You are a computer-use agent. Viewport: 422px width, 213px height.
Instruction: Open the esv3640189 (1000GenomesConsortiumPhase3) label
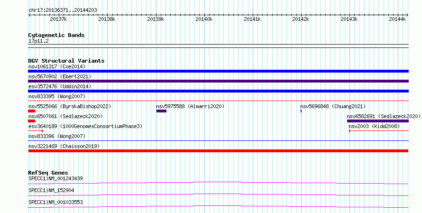(85, 126)
